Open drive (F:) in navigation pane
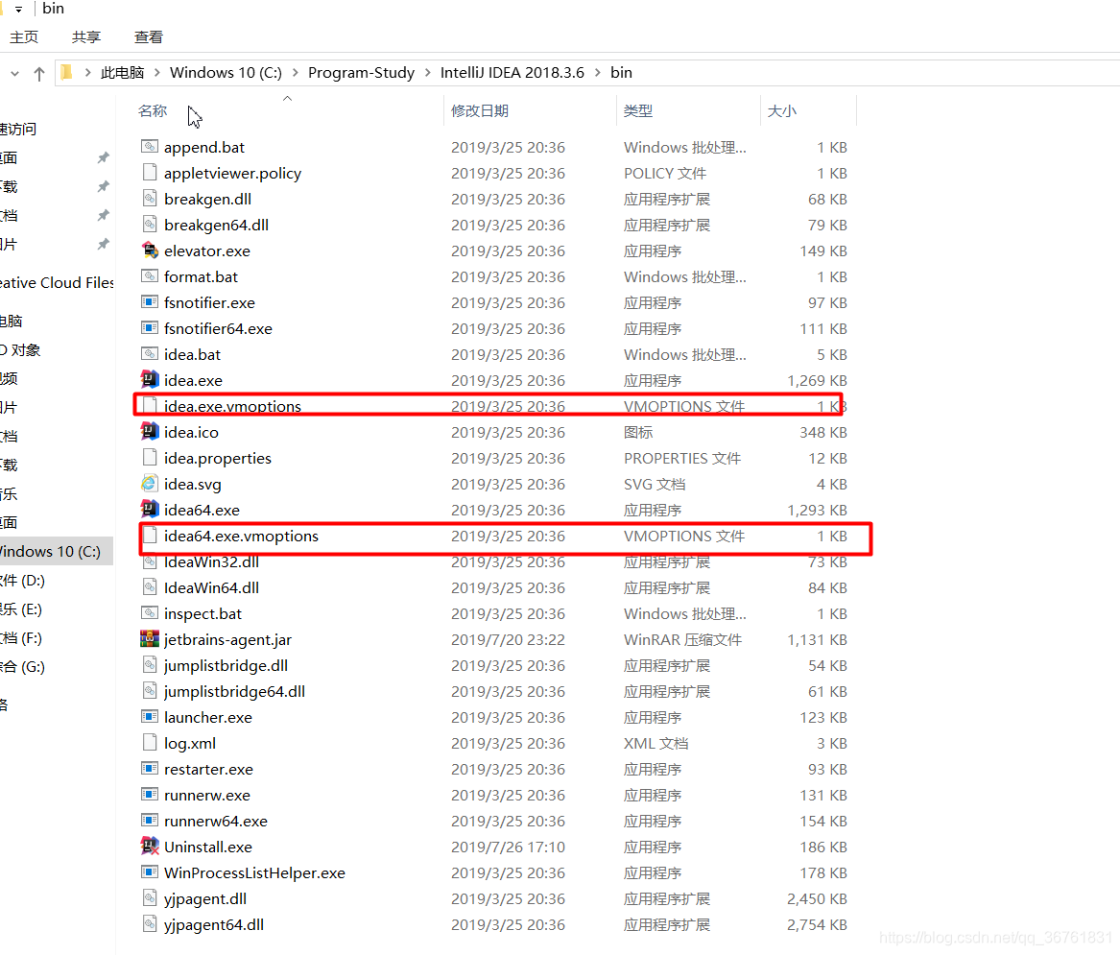This screenshot has height=955, width=1120. pyautogui.click(x=21, y=638)
